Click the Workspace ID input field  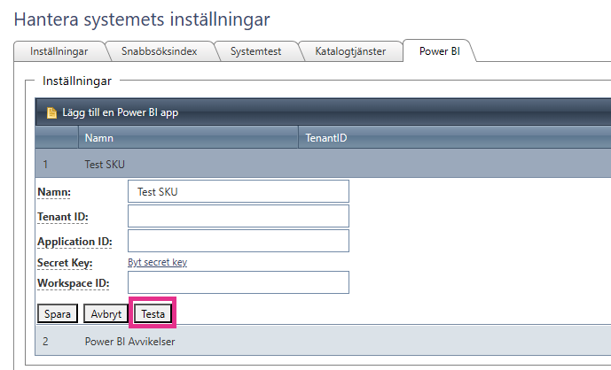click(239, 282)
